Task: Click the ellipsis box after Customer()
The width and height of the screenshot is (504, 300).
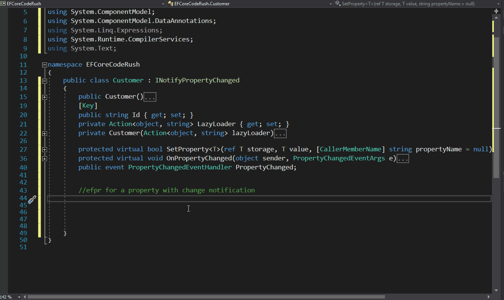Action: point(150,97)
